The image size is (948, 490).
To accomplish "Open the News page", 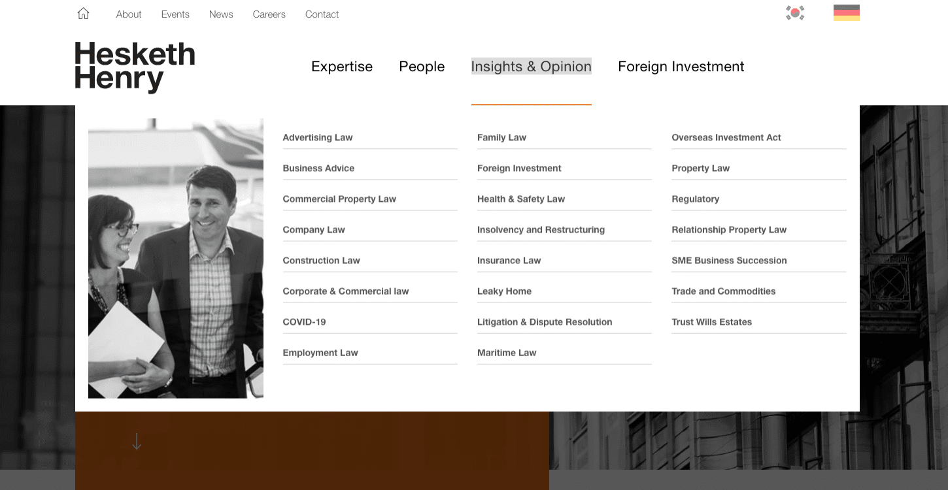I will [x=221, y=14].
